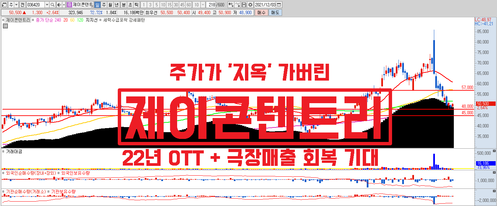The height and width of the screenshot is (206, 497).
Task: Click the stock name 제이콘텐트 field
Action: (x=83, y=5)
